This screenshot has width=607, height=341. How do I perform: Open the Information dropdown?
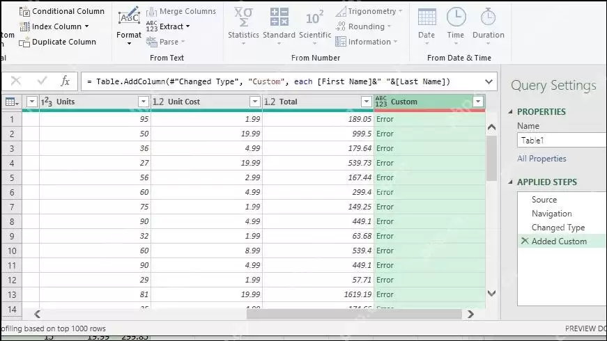click(395, 42)
